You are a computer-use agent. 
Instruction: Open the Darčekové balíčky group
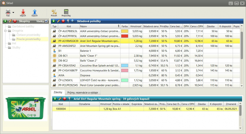(x=23, y=26)
